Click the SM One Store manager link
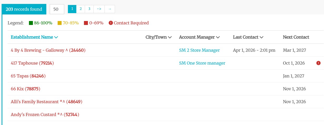This screenshot has width=324, height=125. pos(202,63)
